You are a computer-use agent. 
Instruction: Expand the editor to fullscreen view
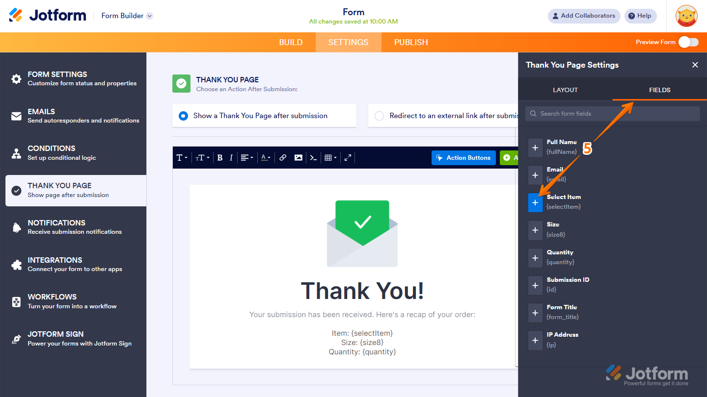(x=348, y=157)
